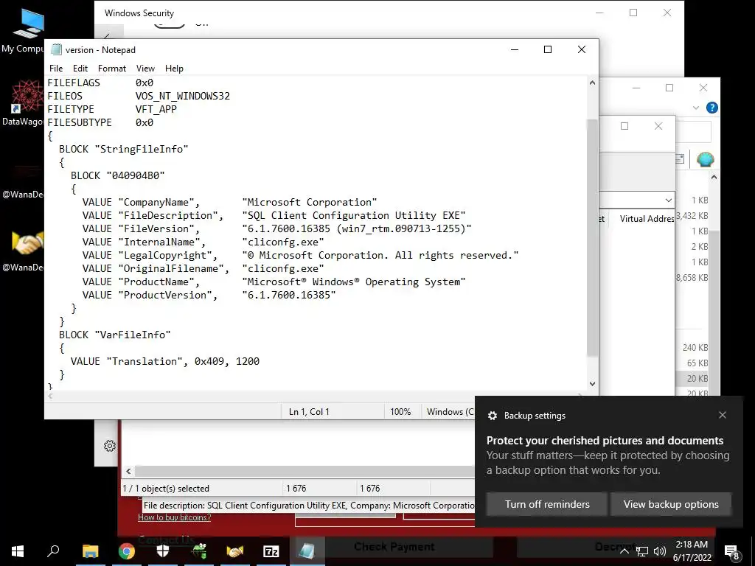Switch to Windows Security shield in taskbar
755x566 pixels.
tap(163, 551)
